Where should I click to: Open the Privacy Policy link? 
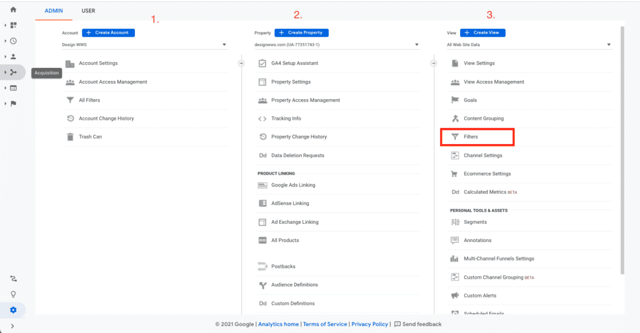(x=370, y=324)
